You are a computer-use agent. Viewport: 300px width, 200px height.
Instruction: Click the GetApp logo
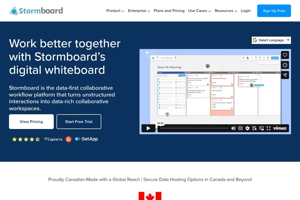pos(86,139)
